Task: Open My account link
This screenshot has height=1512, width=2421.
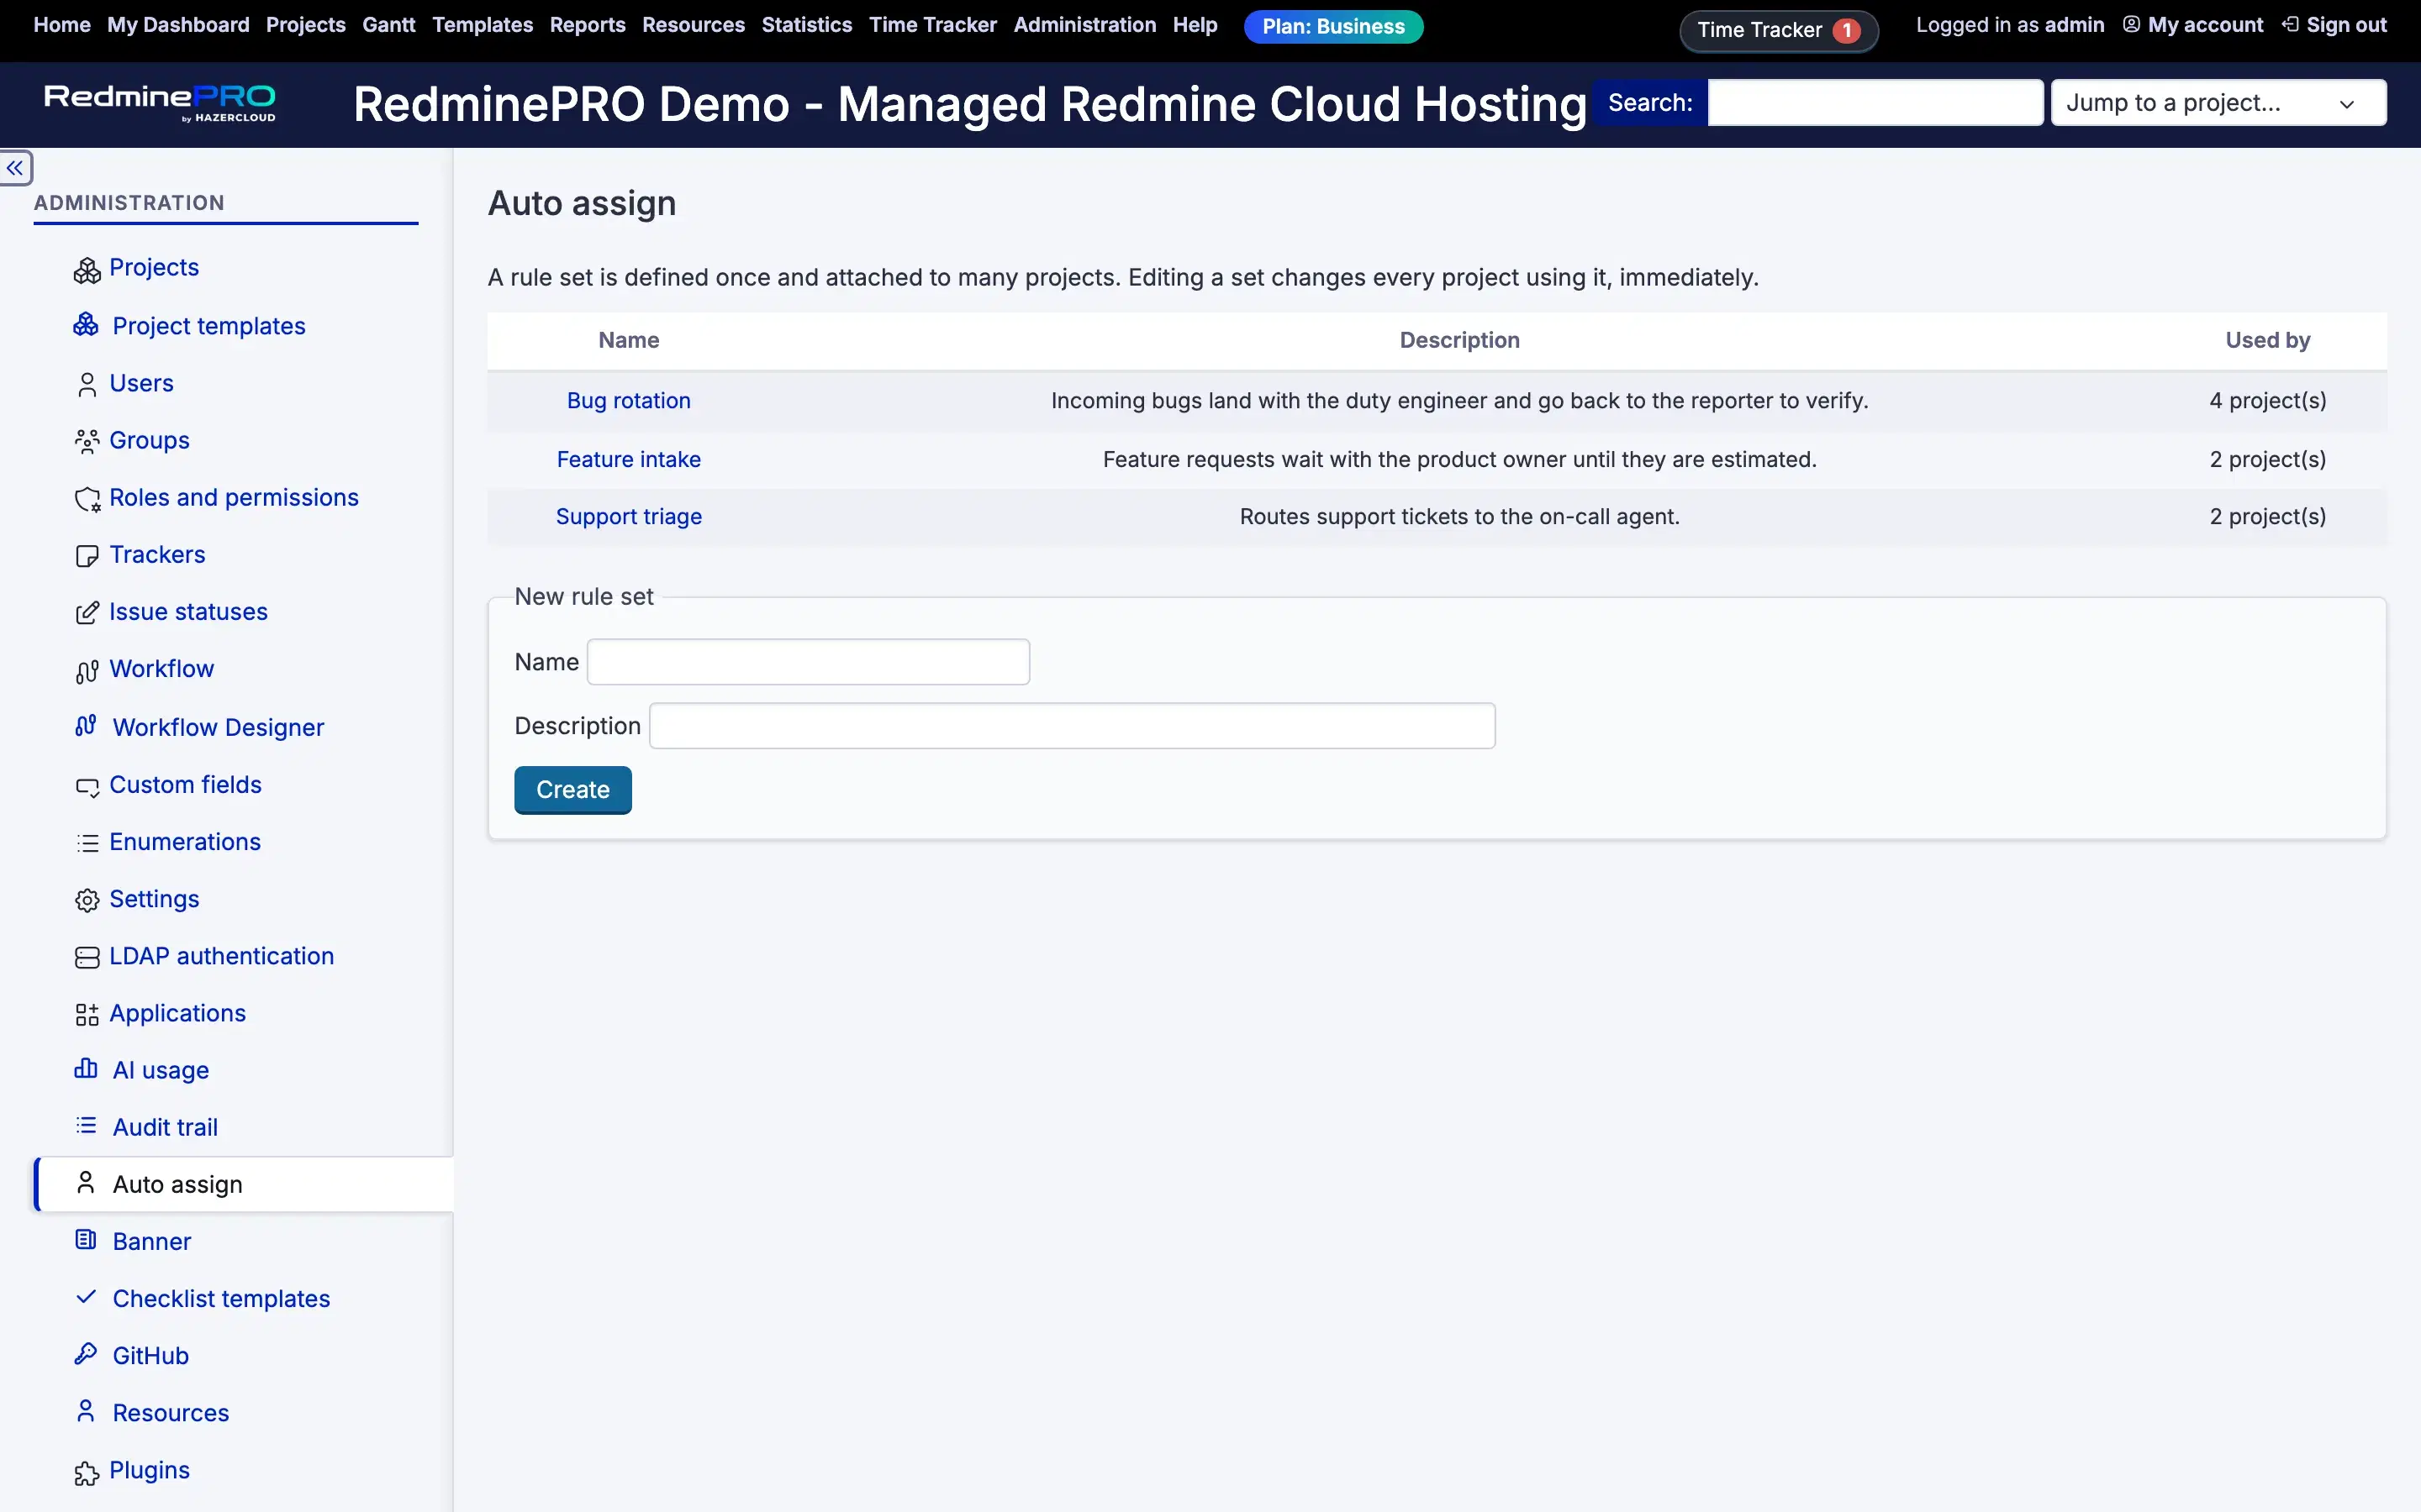Action: pos(2193,25)
